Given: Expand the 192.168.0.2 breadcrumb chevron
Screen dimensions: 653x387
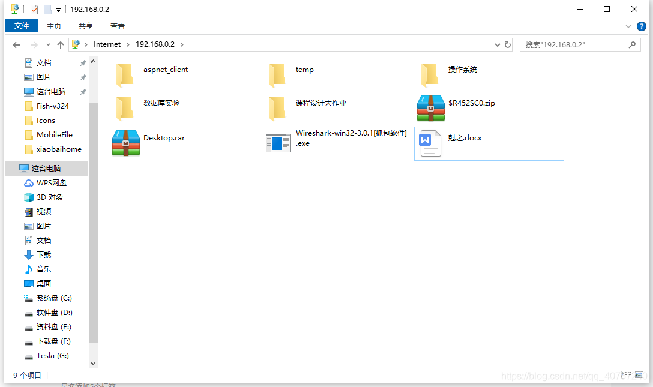Looking at the screenshot, I should 182,44.
